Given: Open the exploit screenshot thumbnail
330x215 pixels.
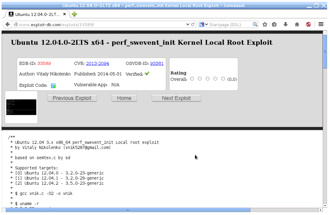Looking at the screenshot, I should [x=21, y=107].
